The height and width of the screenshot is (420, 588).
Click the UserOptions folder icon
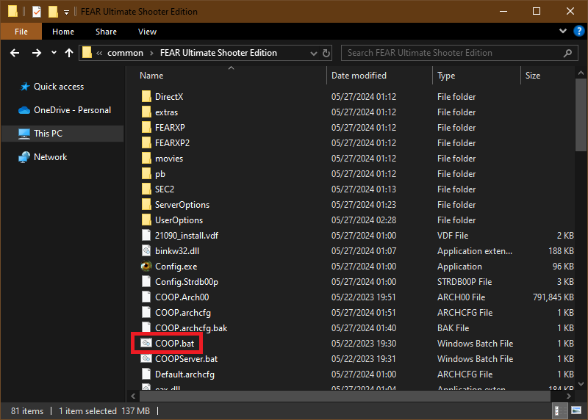146,220
